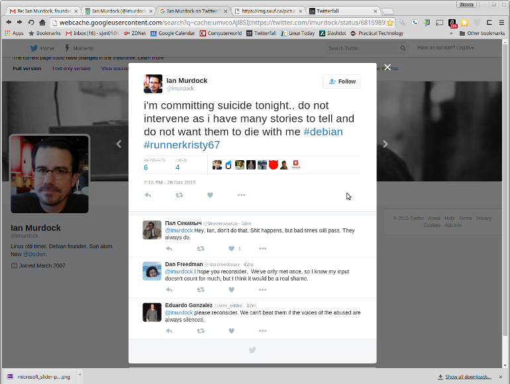The width and height of the screenshot is (510, 384).
Task: Open Chrome menu hamburger icon
Action: [x=501, y=23]
